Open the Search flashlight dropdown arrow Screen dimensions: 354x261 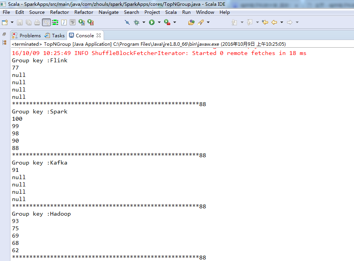pos(208,22)
